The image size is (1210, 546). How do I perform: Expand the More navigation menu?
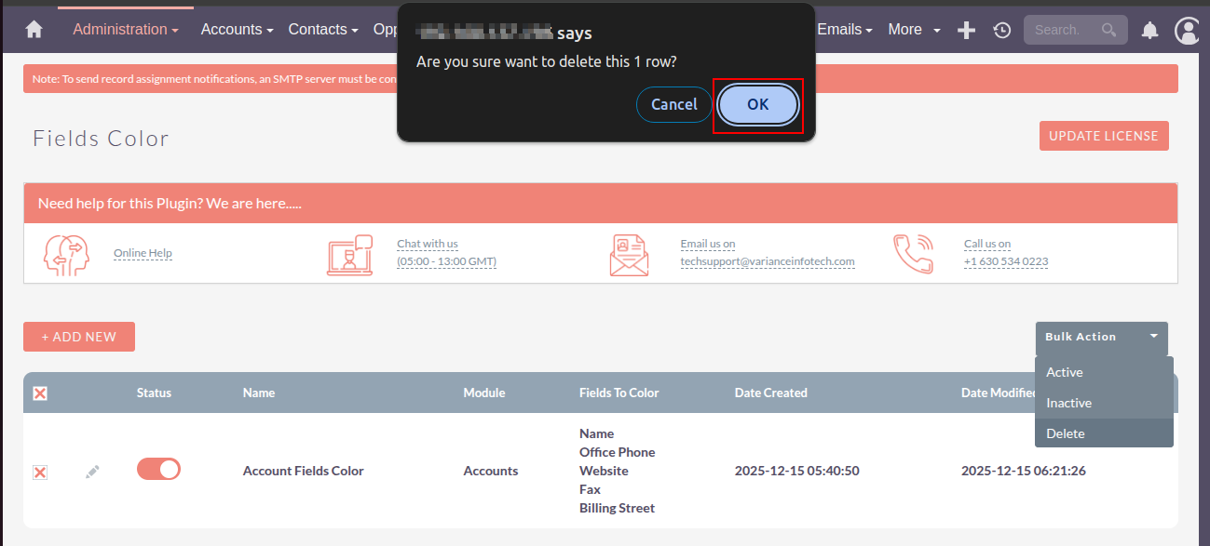pyautogui.click(x=914, y=30)
